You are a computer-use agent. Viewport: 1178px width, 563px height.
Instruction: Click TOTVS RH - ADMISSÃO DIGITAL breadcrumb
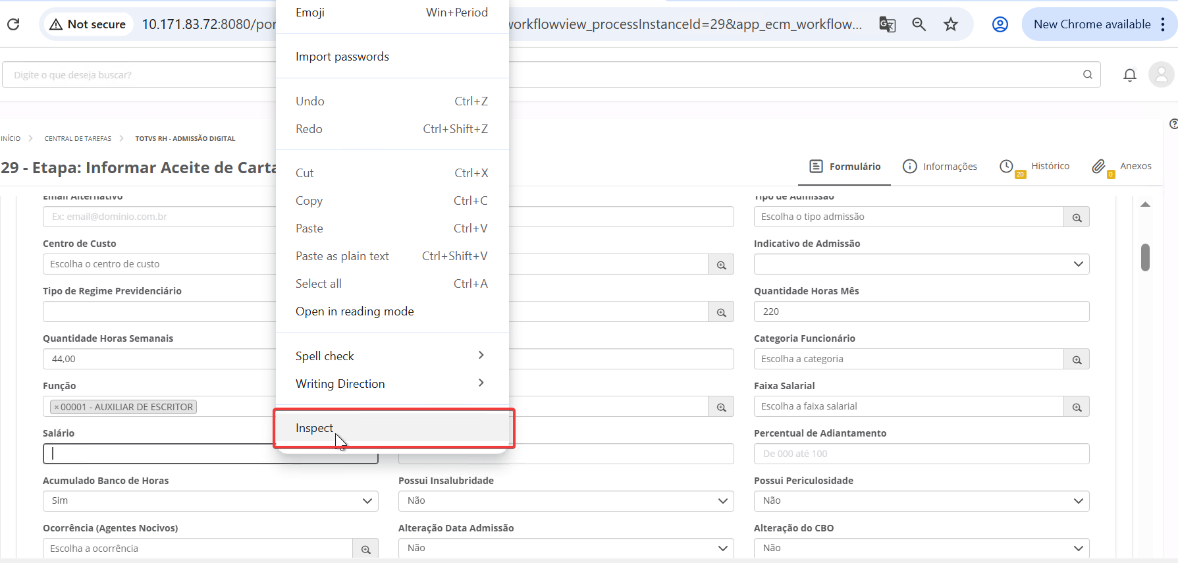[x=185, y=139]
